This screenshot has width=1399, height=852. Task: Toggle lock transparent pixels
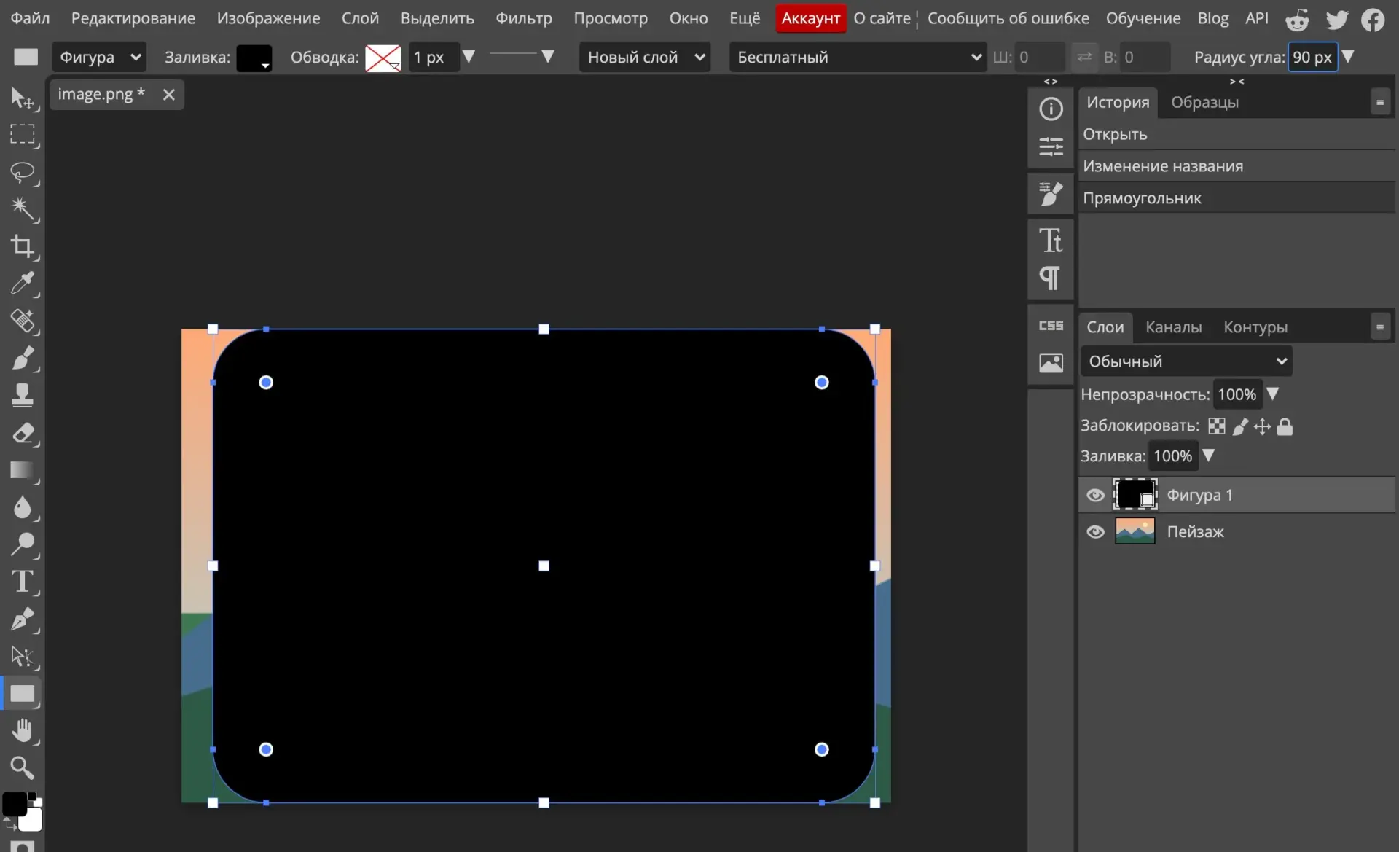point(1216,426)
